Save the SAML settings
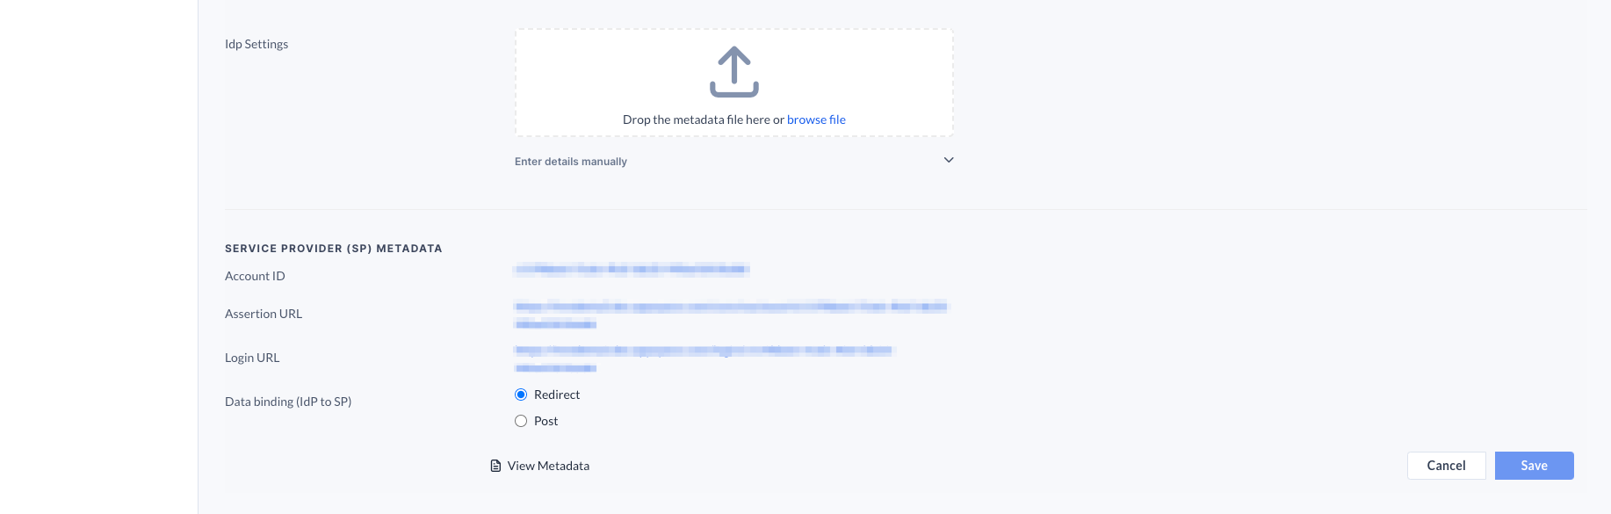Screen dimensions: 1611x514 tap(1534, 466)
